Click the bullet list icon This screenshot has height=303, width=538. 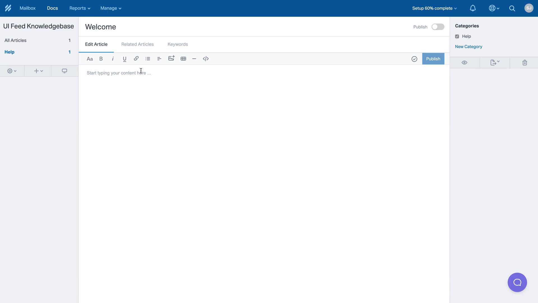147,59
